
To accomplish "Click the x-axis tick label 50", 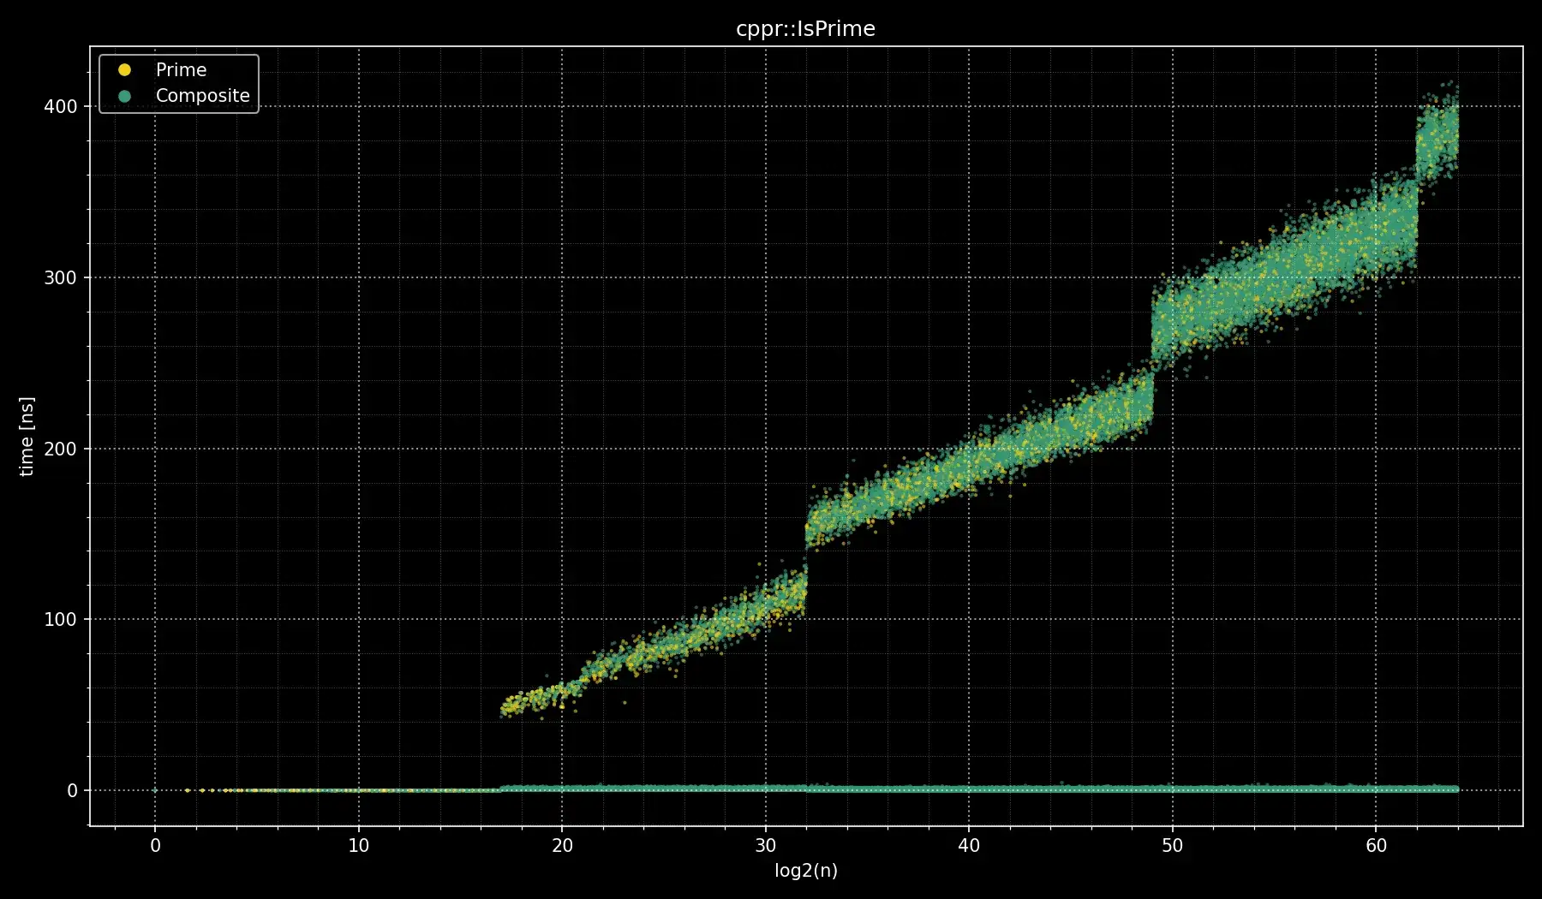I will point(1172,846).
